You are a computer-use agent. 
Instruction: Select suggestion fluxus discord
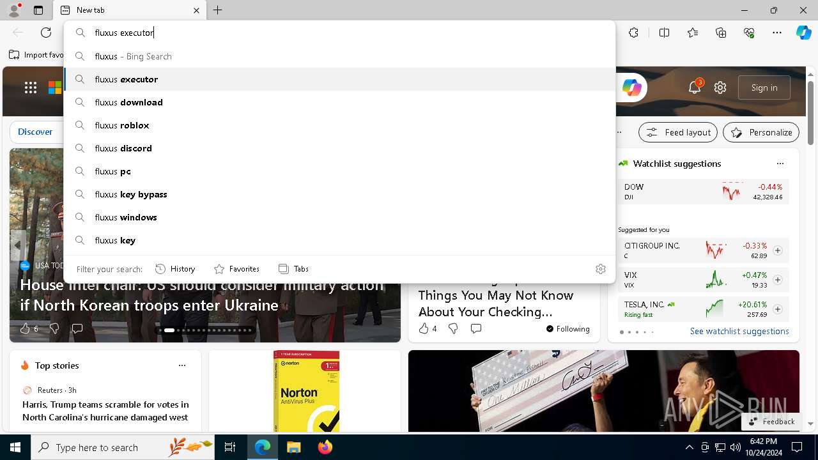tap(339, 148)
